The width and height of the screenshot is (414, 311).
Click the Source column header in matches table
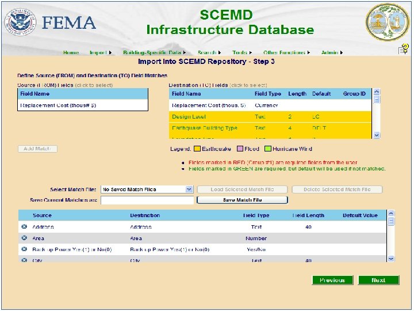tap(42, 215)
